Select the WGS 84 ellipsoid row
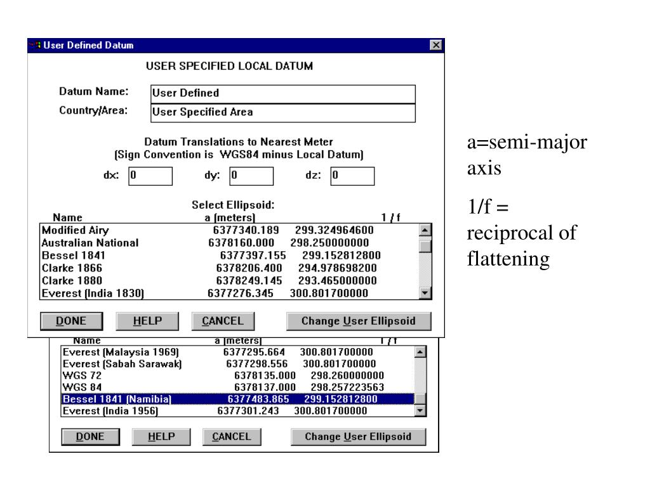Viewport: 650px width, 487px height. 237,387
